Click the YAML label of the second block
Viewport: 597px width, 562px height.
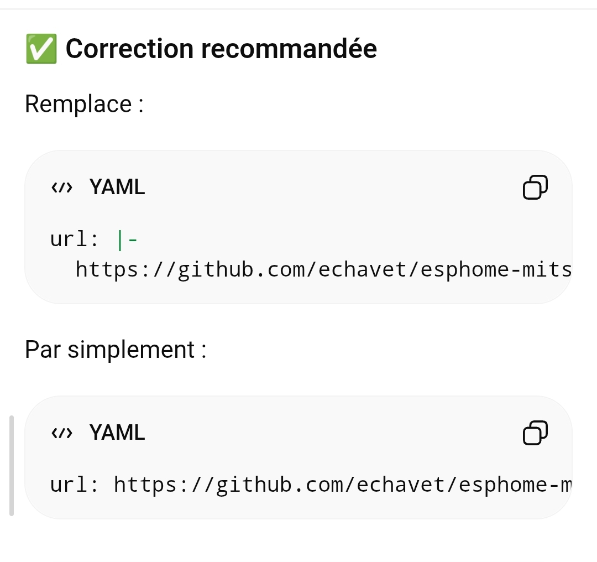click(117, 433)
